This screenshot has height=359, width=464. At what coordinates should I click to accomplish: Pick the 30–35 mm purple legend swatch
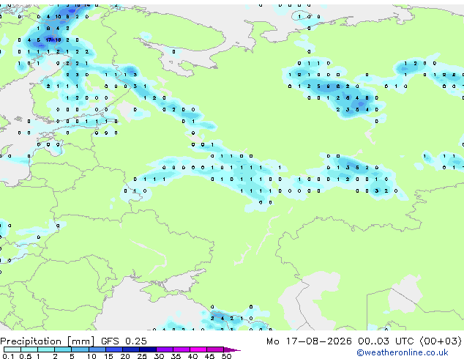click(164, 349)
